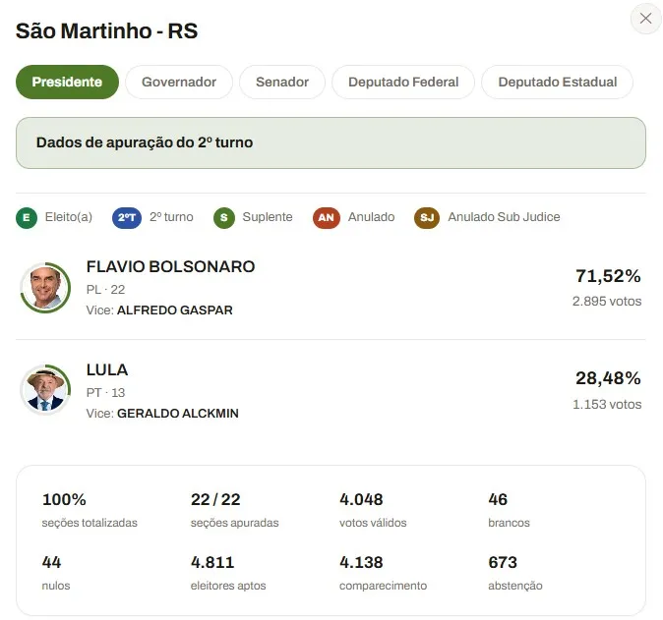The width and height of the screenshot is (663, 620).
Task: Click the 4.048 votos válidos statistic
Action: (x=373, y=510)
